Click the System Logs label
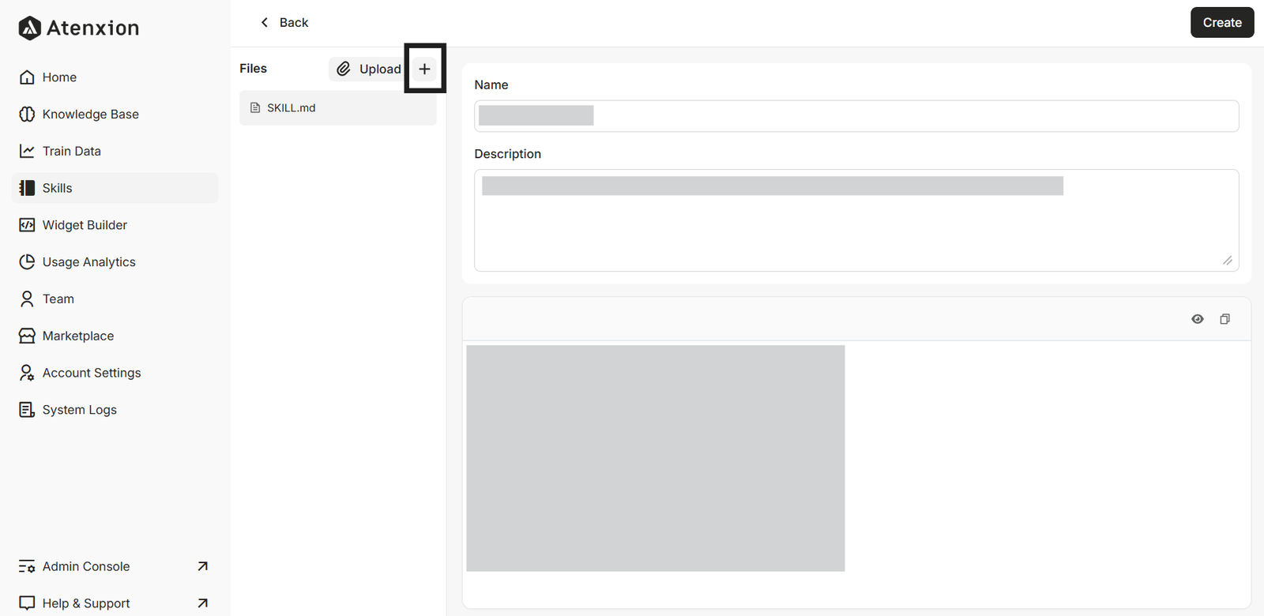Screen dimensions: 1264x616 coord(80,410)
